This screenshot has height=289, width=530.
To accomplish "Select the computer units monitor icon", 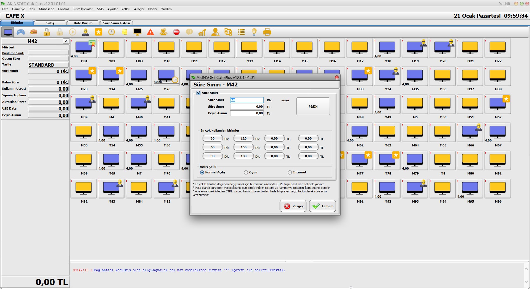I will click(x=8, y=32).
